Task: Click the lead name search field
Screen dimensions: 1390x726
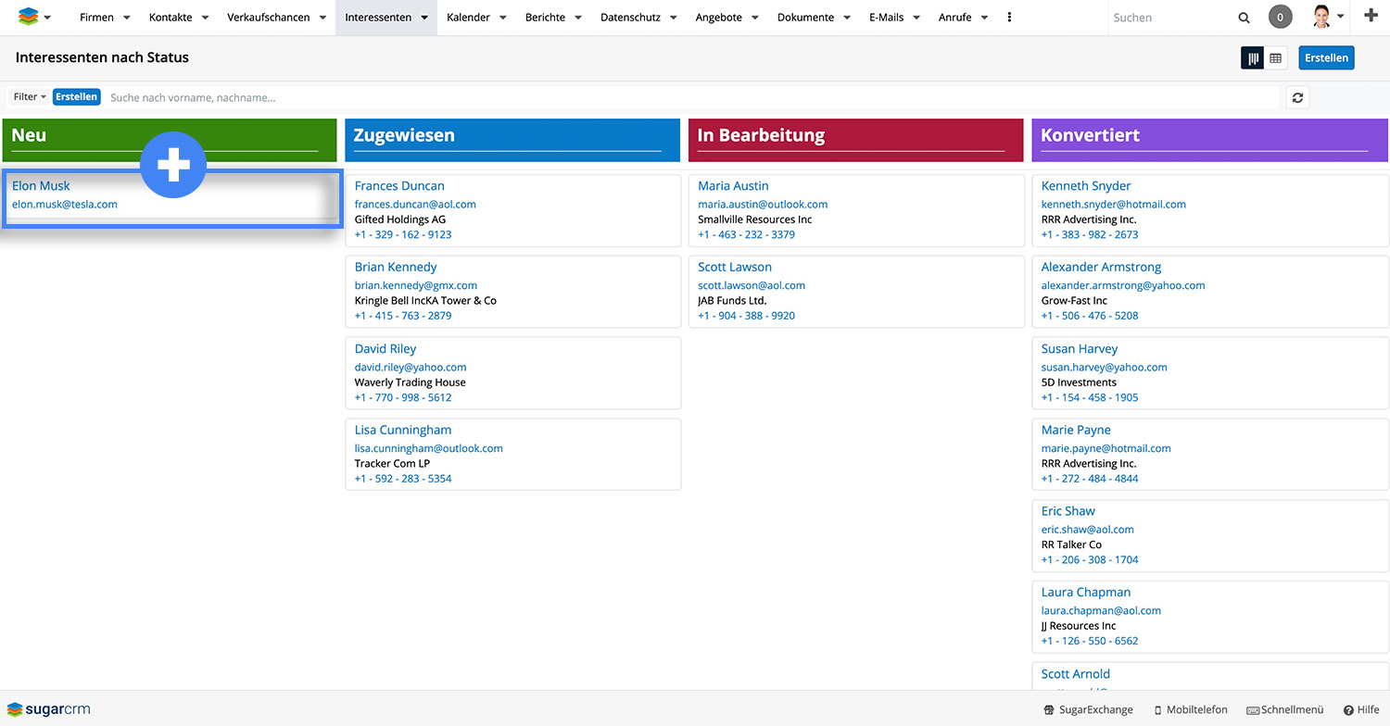Action: (x=686, y=97)
